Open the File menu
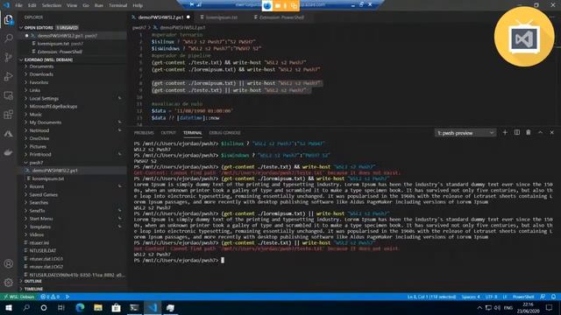 click(x=19, y=5)
